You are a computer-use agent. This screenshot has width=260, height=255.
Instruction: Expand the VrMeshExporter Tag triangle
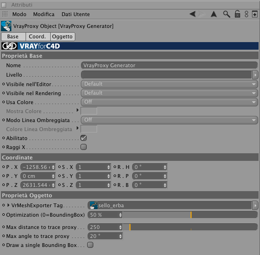[9, 205]
